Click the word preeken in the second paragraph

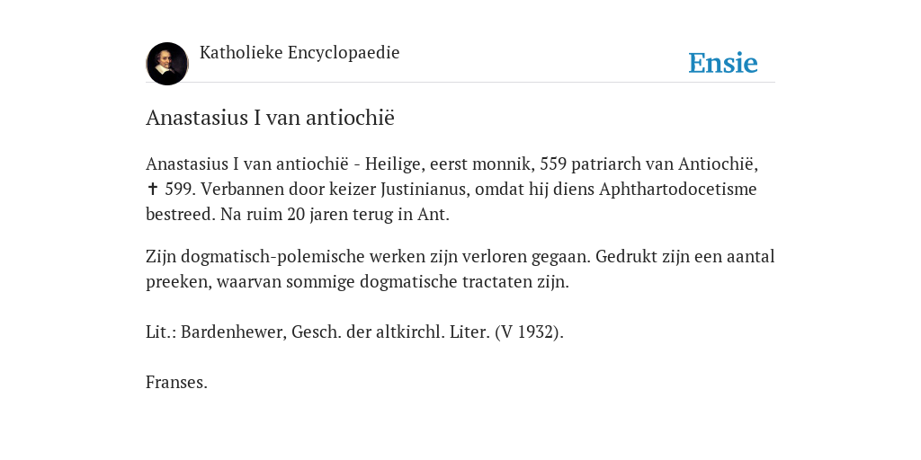coord(179,282)
